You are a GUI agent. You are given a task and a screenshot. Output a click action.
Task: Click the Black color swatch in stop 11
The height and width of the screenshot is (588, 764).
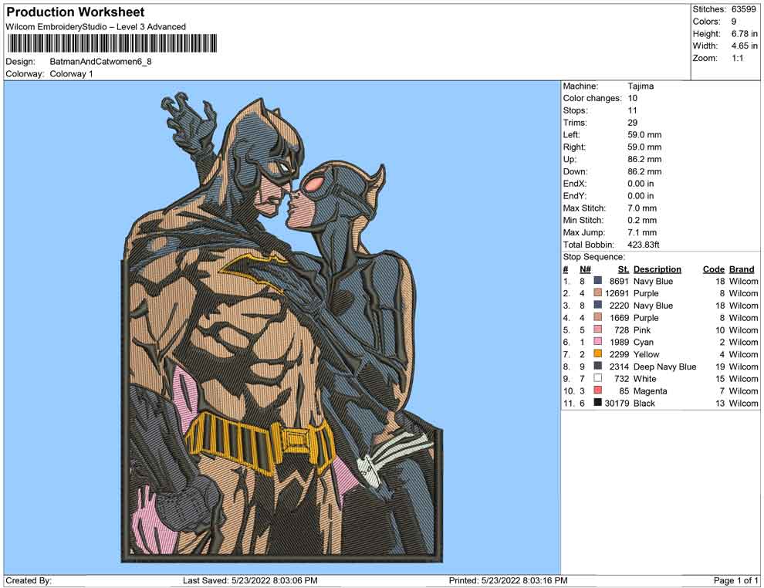click(x=597, y=402)
